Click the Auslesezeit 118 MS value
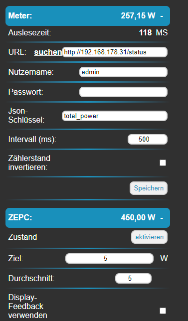This screenshot has height=321, width=188. [x=154, y=32]
